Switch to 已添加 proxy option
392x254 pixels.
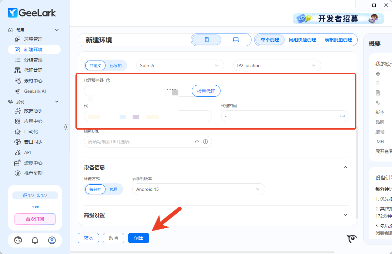116,65
